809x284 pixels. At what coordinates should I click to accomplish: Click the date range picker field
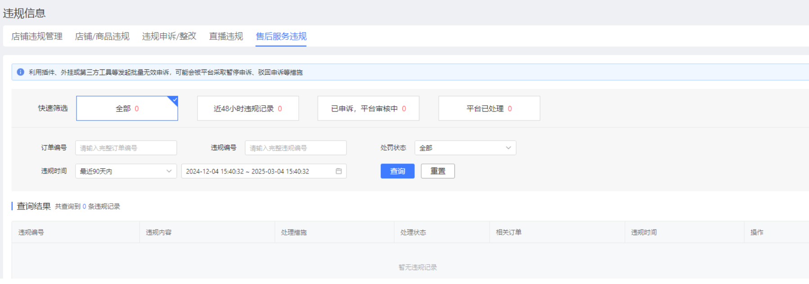point(259,171)
